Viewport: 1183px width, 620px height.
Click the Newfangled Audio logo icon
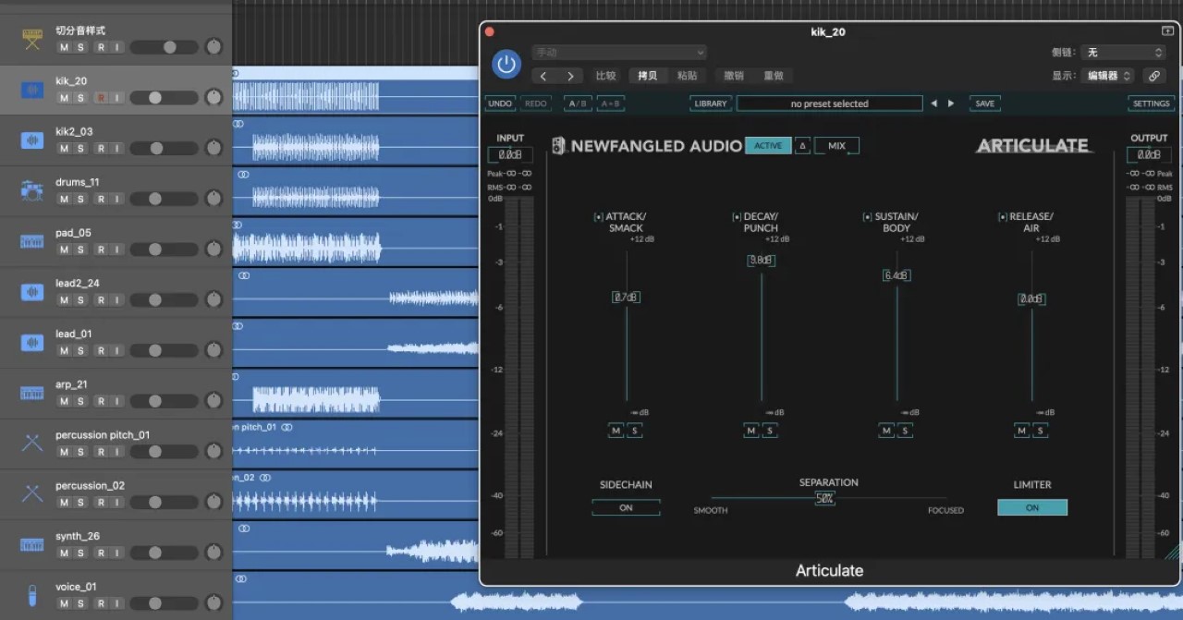click(559, 146)
